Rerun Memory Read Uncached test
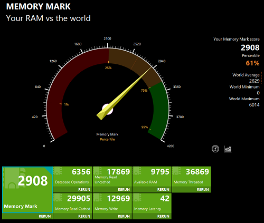Viewport: 264px width, 223px height. coord(124,190)
